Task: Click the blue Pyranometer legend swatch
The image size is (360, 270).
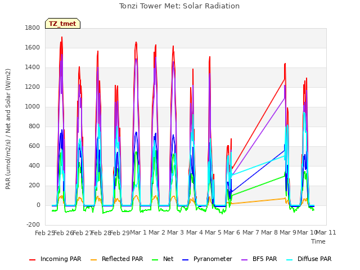Action: click(185, 260)
